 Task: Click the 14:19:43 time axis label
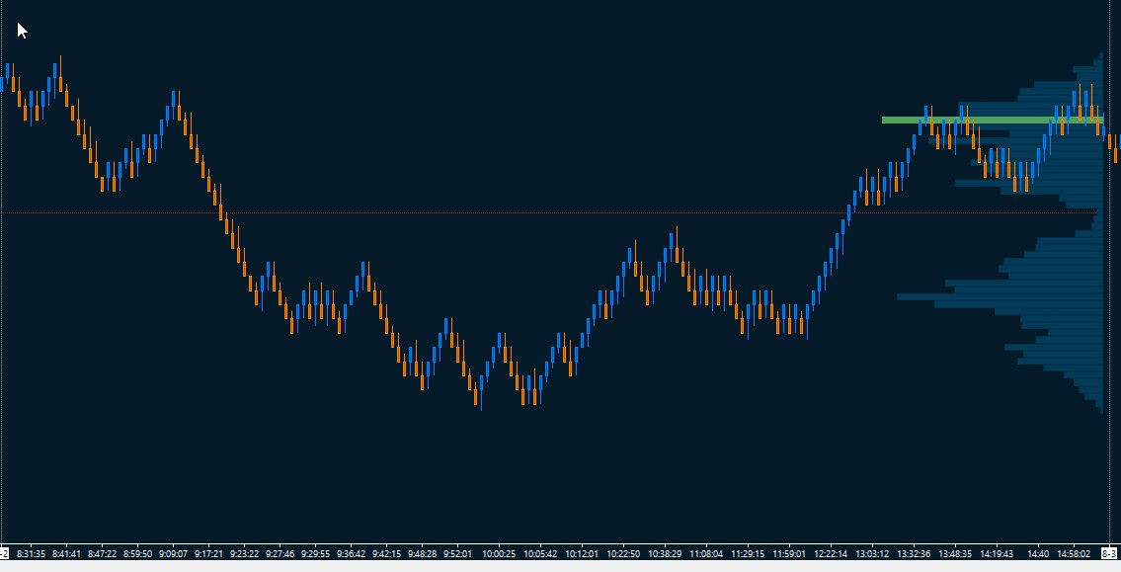click(997, 553)
